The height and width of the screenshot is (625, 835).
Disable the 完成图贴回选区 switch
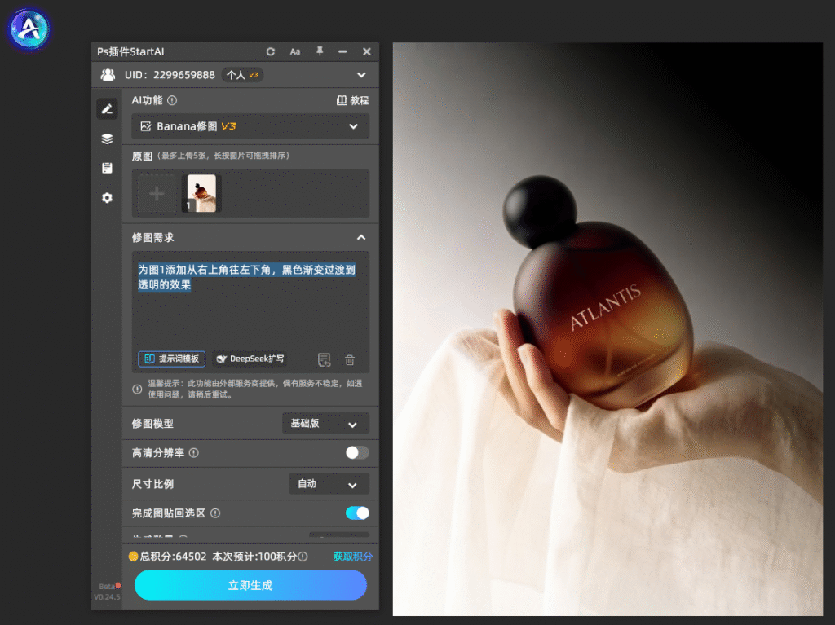(x=357, y=513)
